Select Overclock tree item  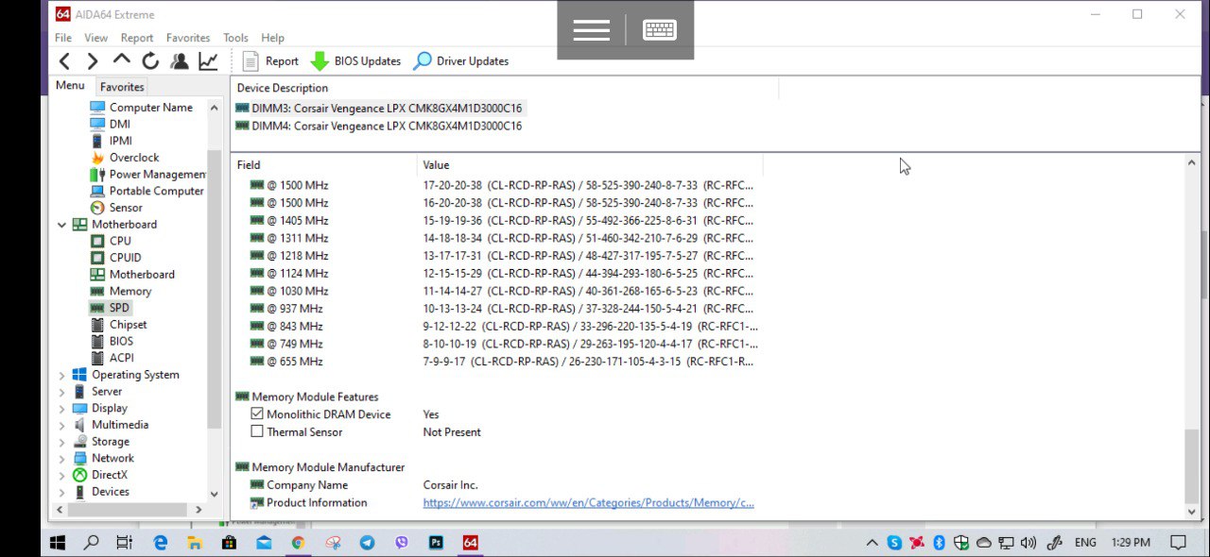tap(124, 158)
